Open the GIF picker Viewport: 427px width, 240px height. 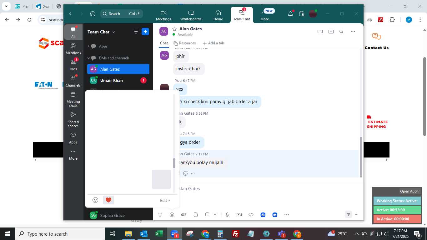184,215
